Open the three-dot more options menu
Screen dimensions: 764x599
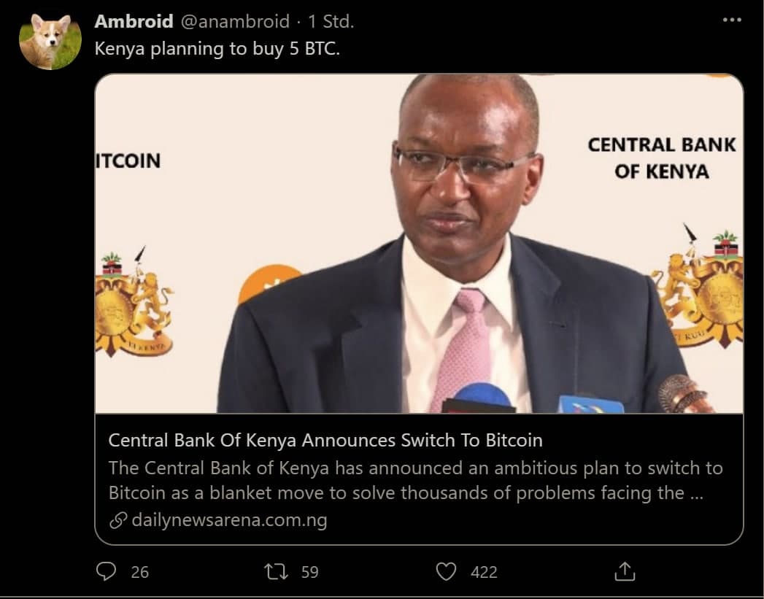tap(732, 20)
